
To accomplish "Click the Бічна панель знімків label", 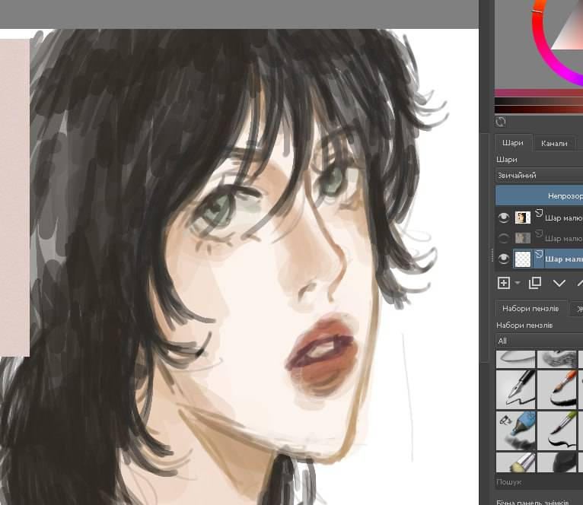I will point(533,502).
